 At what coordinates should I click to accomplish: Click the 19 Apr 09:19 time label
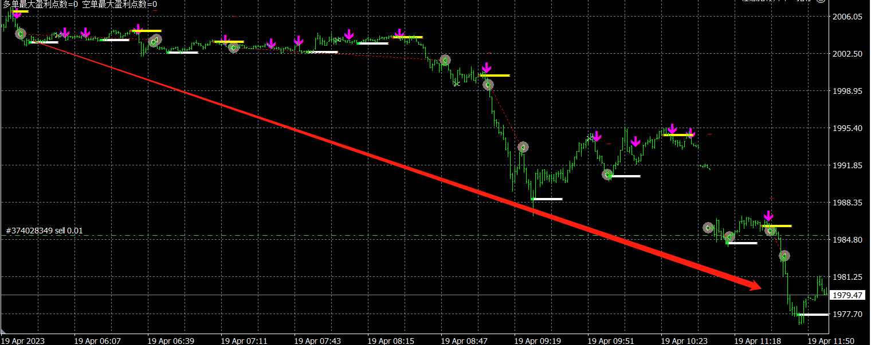pos(537,340)
